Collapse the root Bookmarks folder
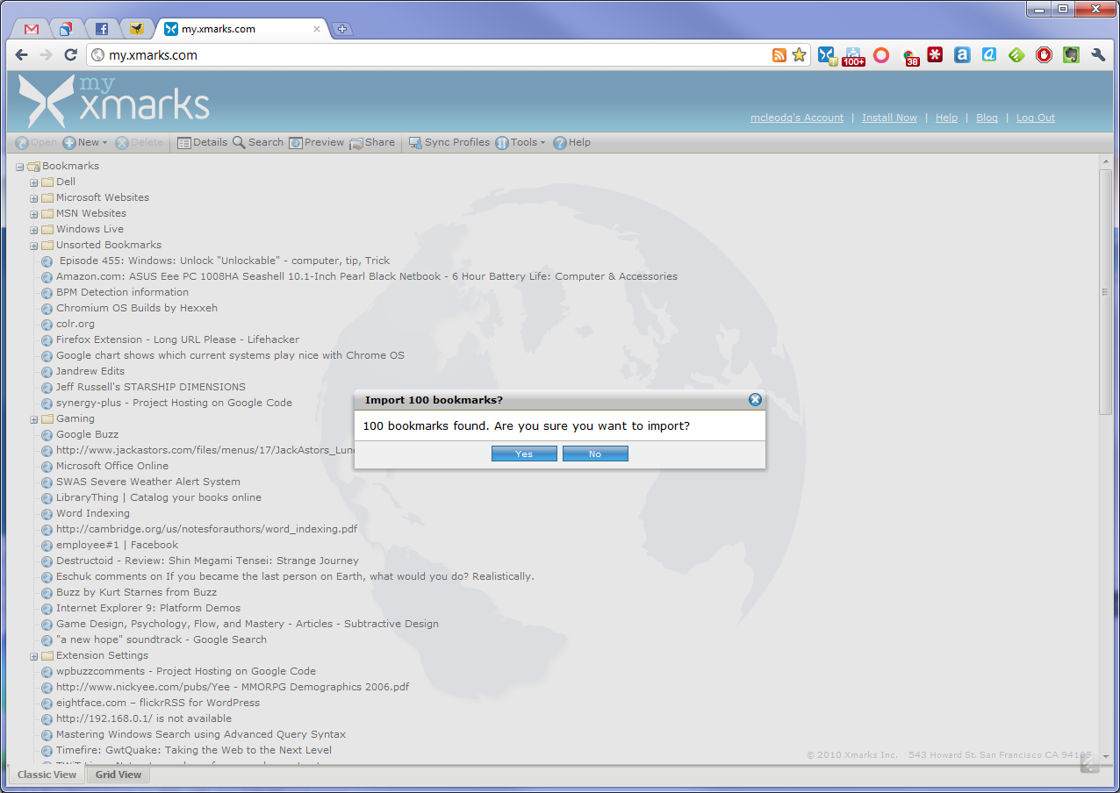The height and width of the screenshot is (793, 1120). [x=19, y=167]
